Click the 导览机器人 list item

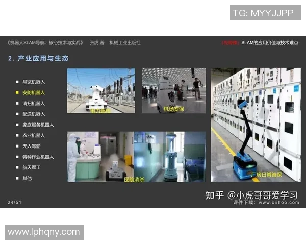[x=34, y=82]
